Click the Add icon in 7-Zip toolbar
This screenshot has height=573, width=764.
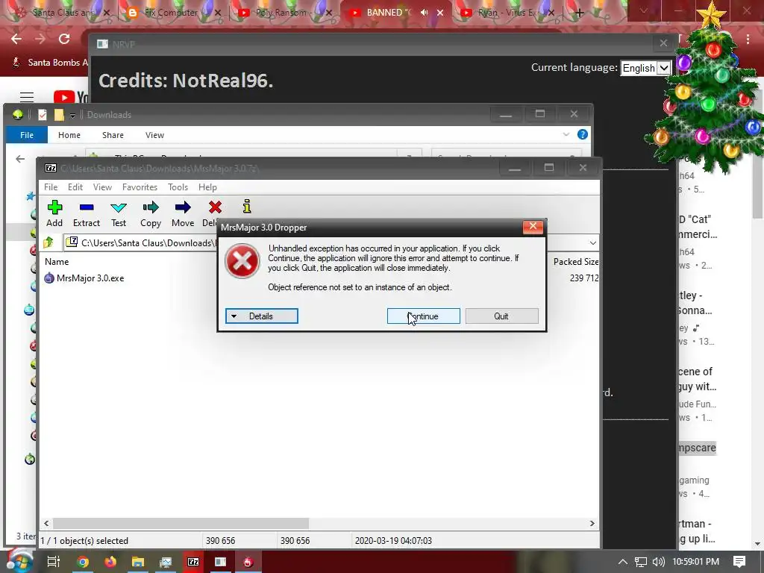(x=54, y=207)
